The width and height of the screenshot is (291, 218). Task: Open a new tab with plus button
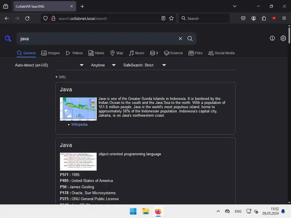pos(82,7)
